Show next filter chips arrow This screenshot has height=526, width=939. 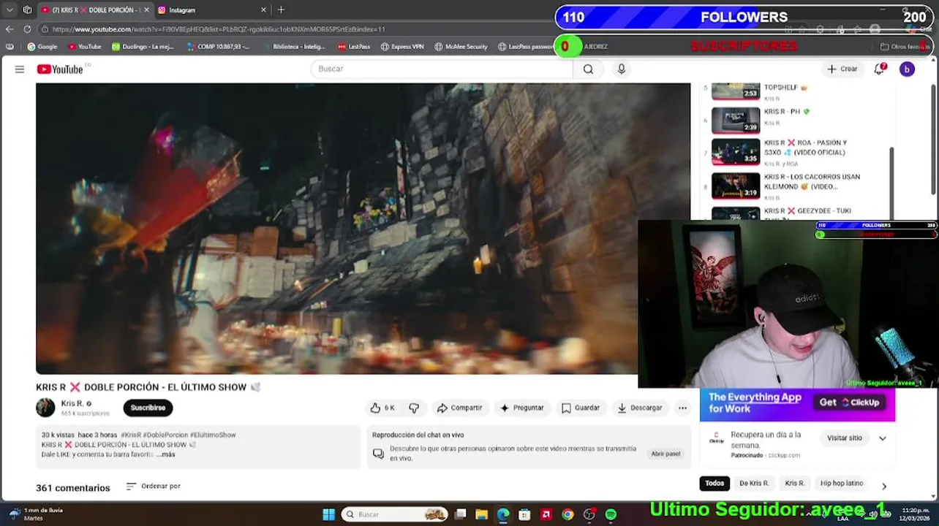pos(884,486)
